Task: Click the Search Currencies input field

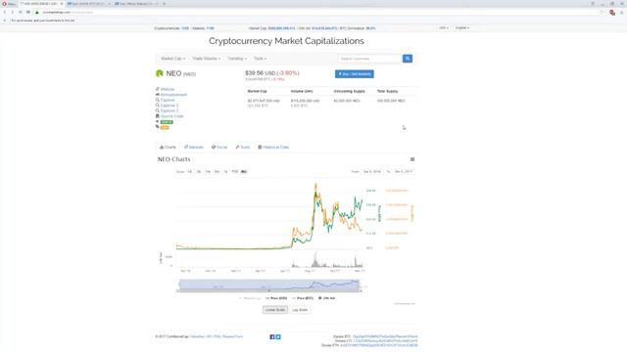Action: click(370, 59)
